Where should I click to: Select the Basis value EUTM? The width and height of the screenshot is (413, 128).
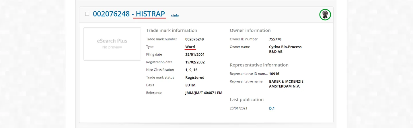click(x=190, y=85)
